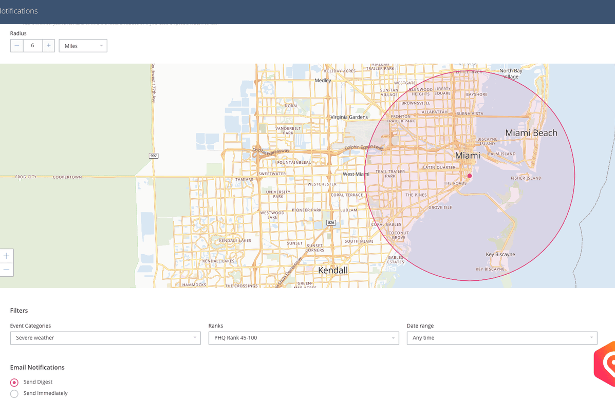Image resolution: width=615 pixels, height=401 pixels.
Task: Click the radius value input field
Action: point(32,46)
